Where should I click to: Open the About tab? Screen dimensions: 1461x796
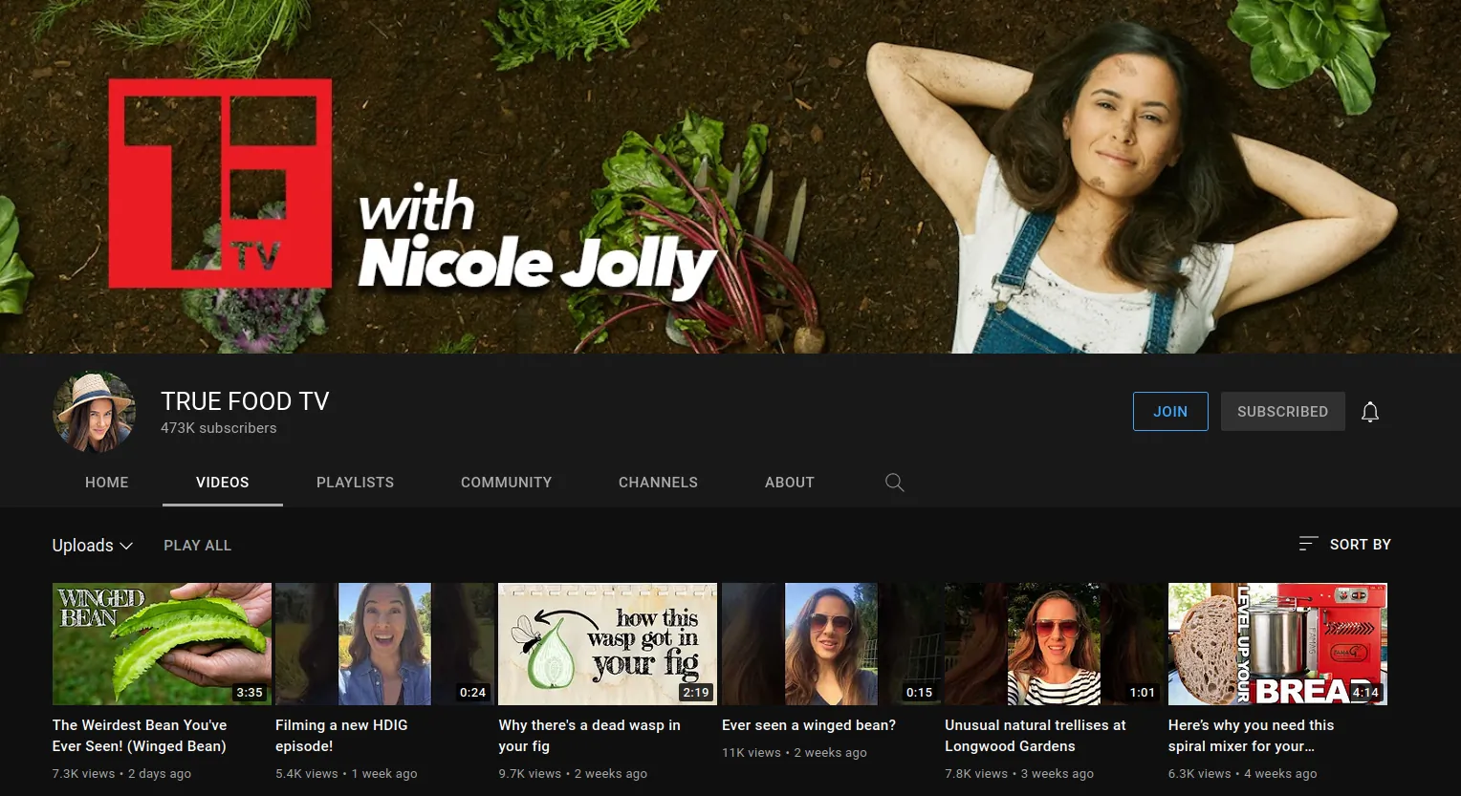tap(789, 483)
